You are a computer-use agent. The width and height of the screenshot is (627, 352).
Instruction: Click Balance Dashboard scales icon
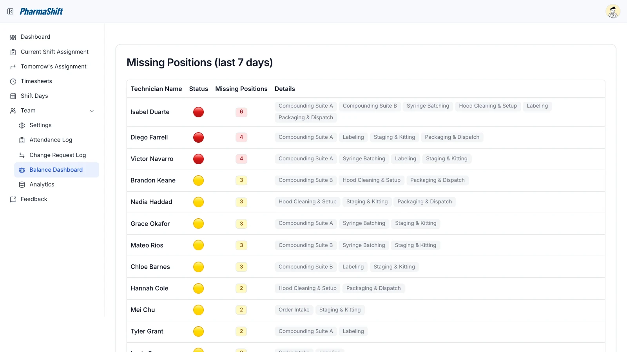coord(22,170)
